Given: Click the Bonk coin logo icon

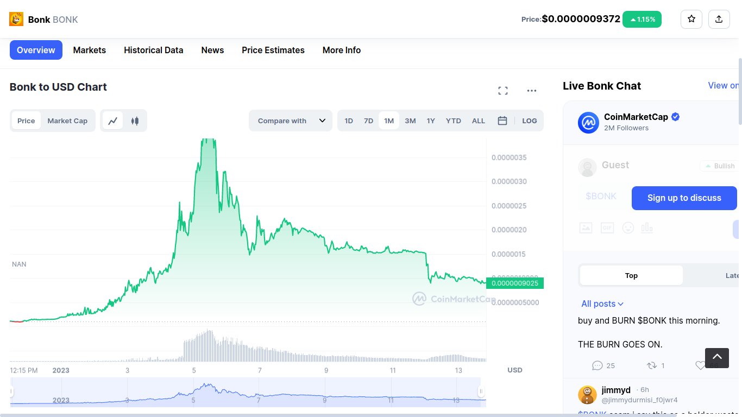Looking at the screenshot, I should tap(16, 19).
